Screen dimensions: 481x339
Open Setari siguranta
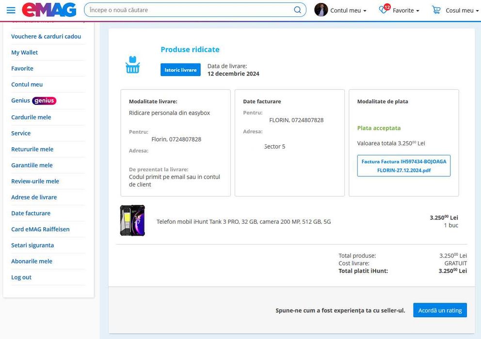(32, 245)
